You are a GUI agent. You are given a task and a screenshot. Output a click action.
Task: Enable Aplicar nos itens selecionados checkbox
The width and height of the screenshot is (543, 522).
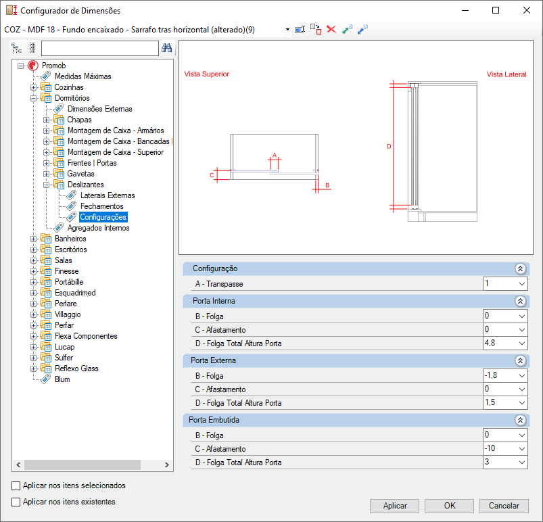(16, 485)
